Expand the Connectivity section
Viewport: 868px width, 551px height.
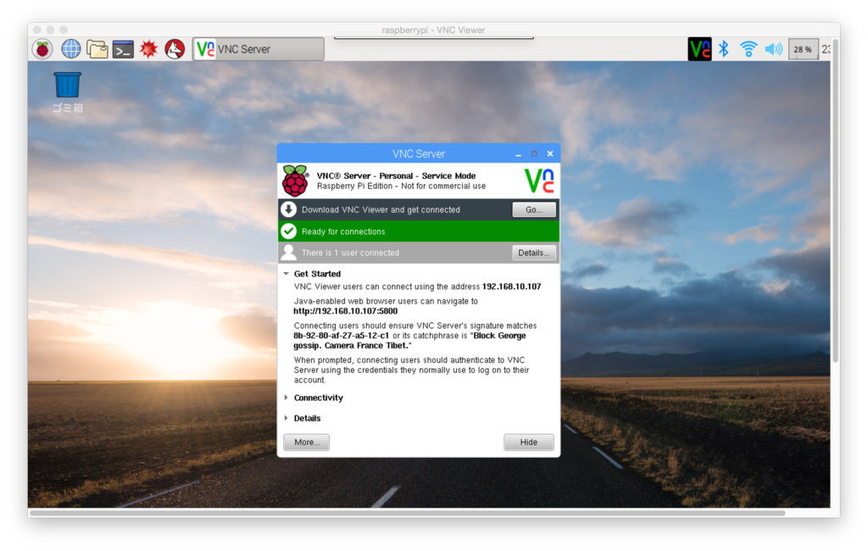click(287, 398)
